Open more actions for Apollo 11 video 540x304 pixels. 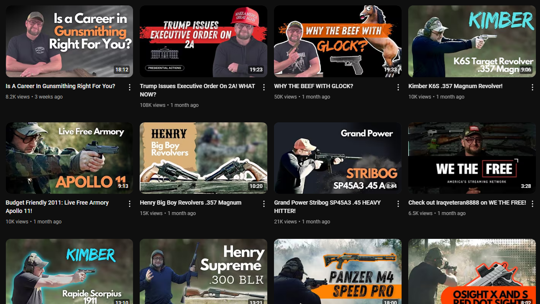coord(130,204)
